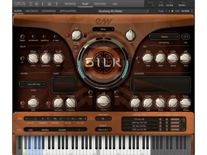Open the three-dot options menu next to RAM

(x=192, y=11)
